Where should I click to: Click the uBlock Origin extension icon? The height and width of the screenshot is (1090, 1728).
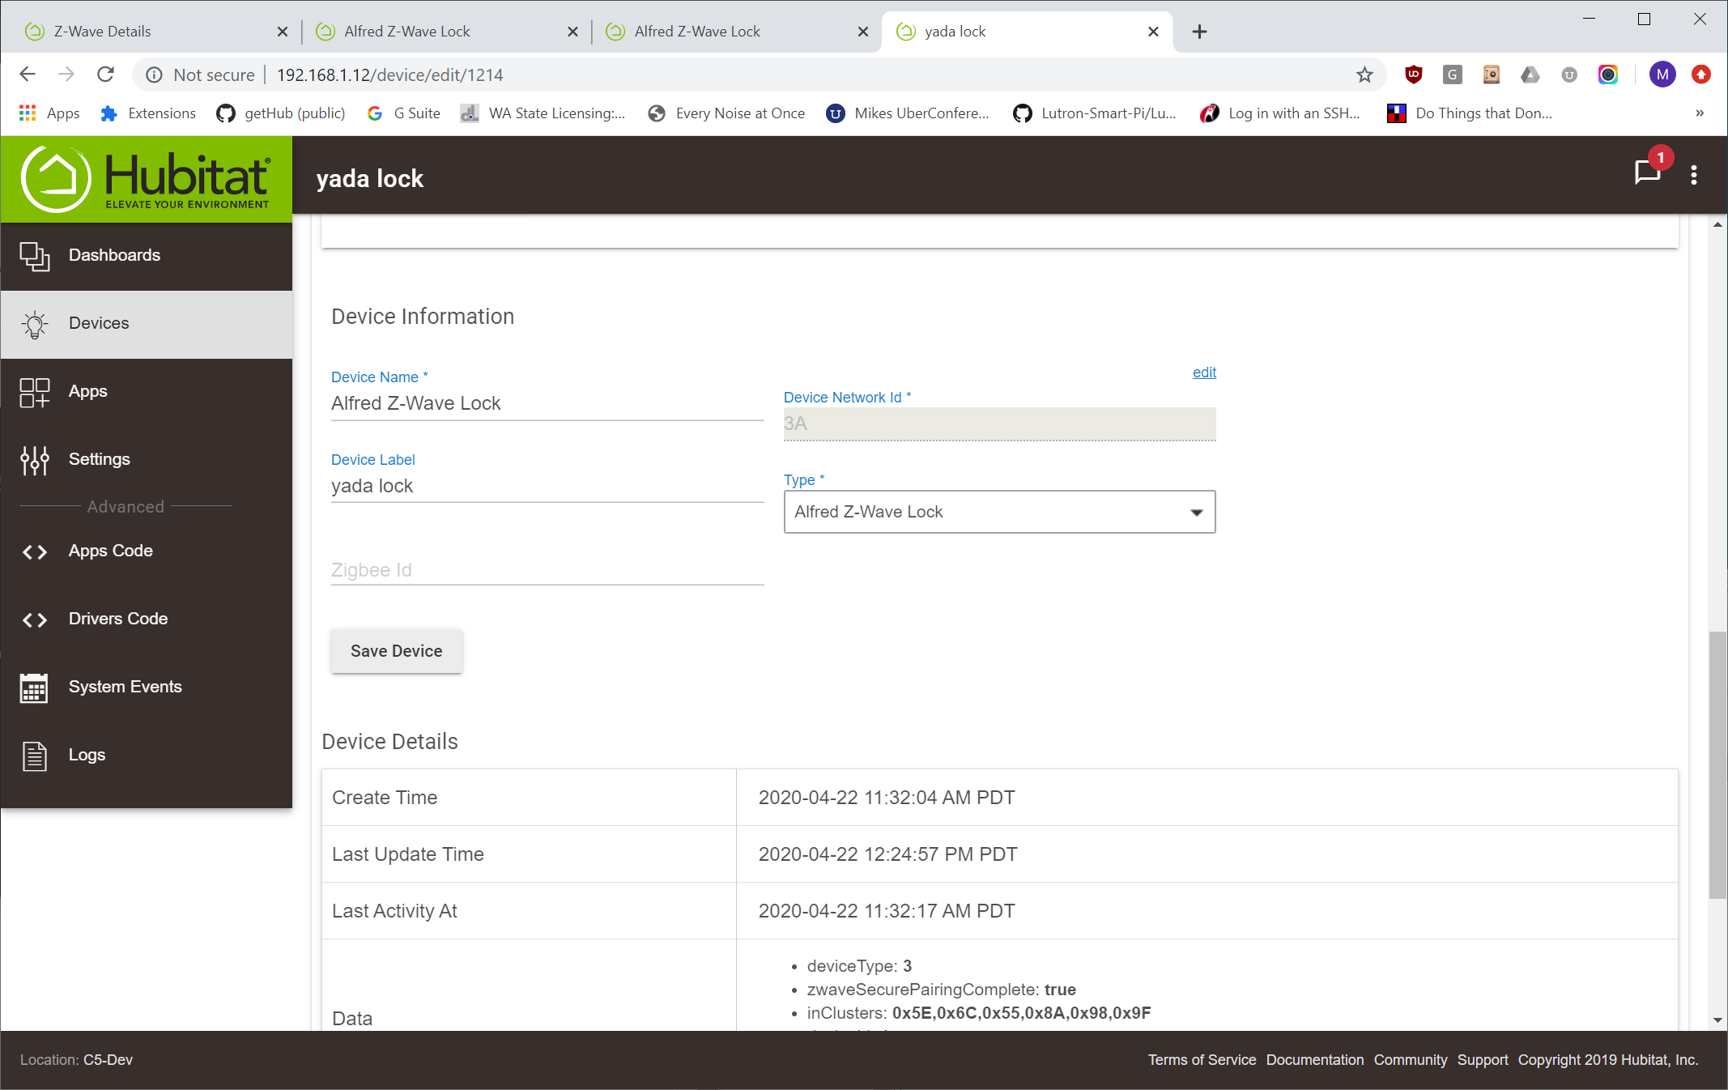coord(1414,75)
